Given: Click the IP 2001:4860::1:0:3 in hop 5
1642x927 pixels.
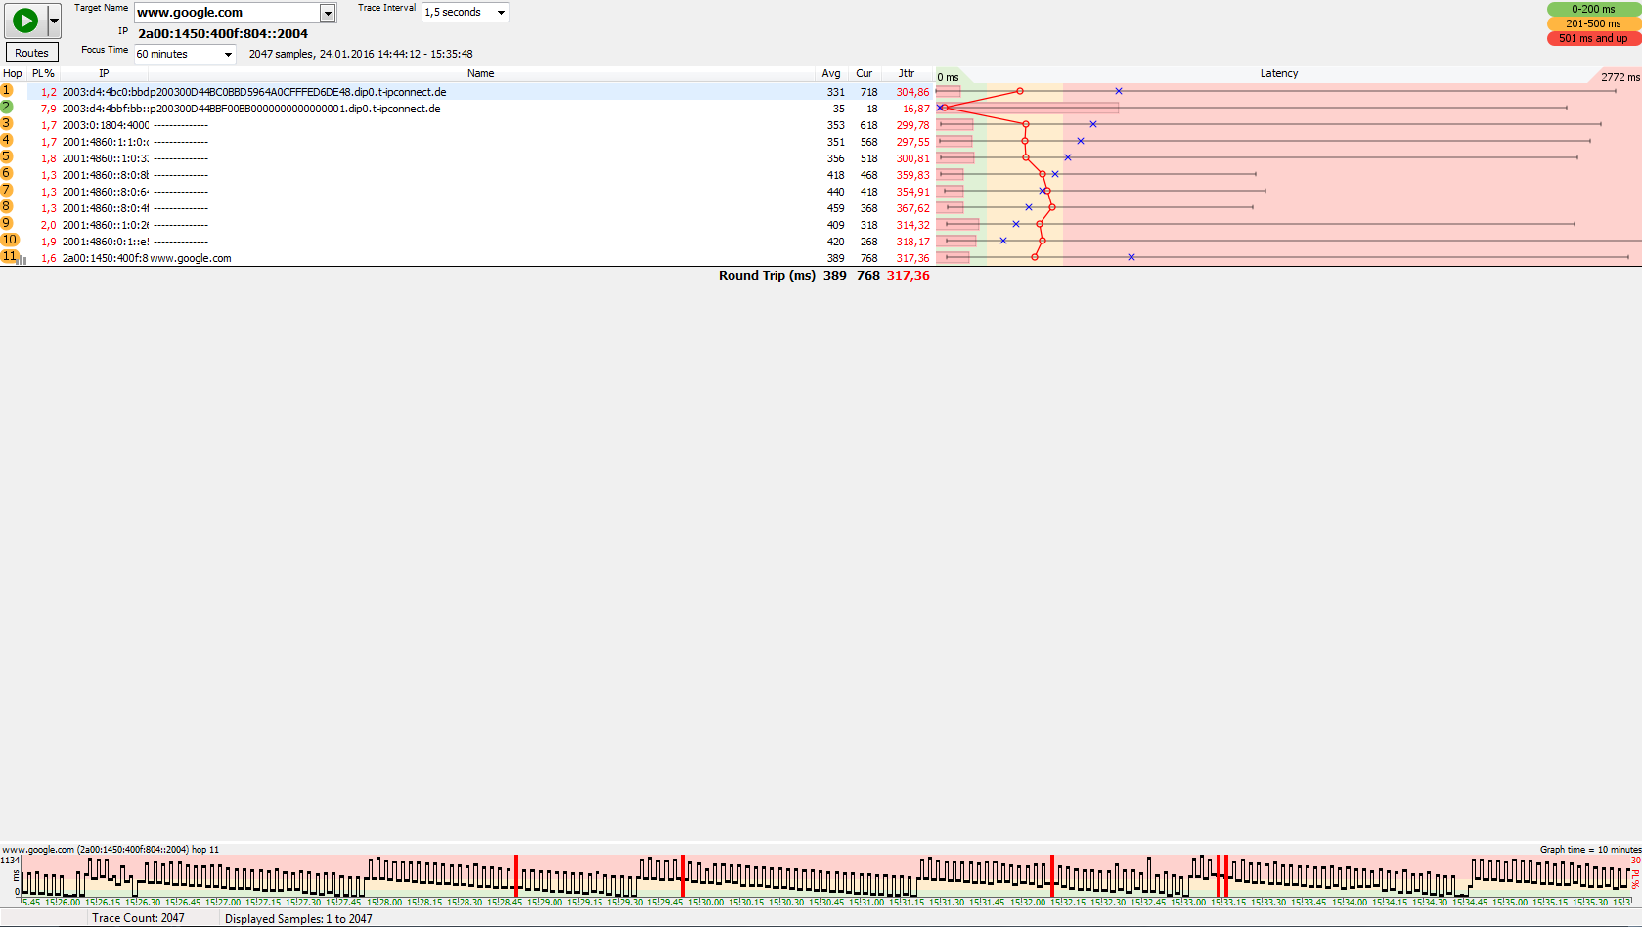Looking at the screenshot, I should 106,159.
